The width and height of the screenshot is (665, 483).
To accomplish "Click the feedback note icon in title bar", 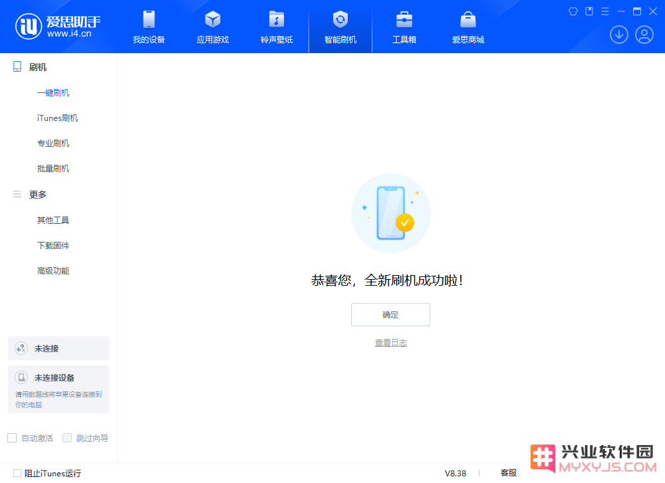I will (x=589, y=11).
